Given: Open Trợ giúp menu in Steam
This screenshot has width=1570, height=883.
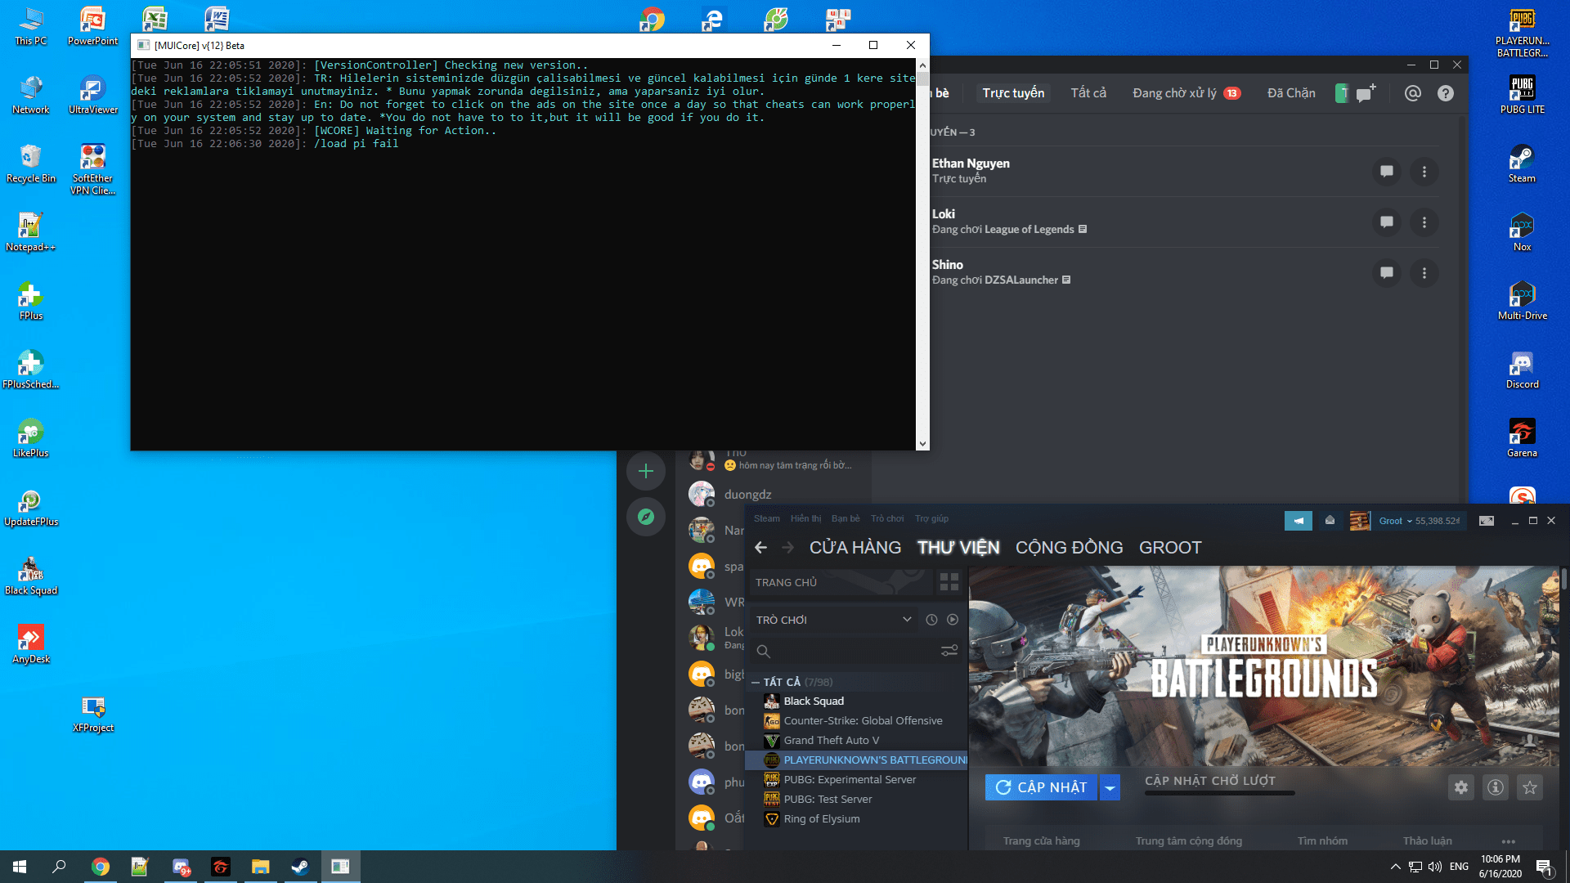Looking at the screenshot, I should 931,518.
